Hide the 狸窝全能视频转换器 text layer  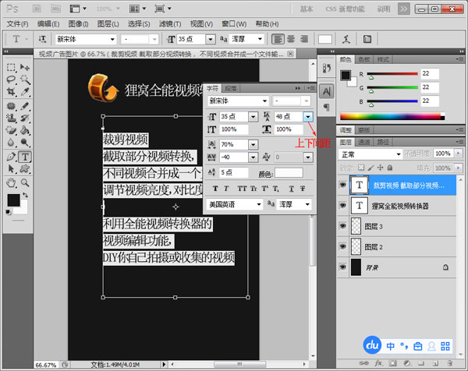[x=343, y=206]
